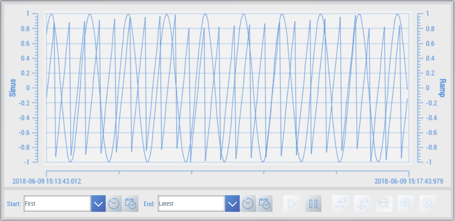Image resolution: width=455 pixels, height=221 pixels.
Task: Open the Start date calendar picker
Action: tap(130, 204)
